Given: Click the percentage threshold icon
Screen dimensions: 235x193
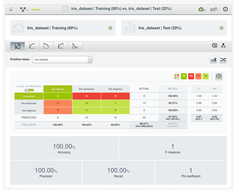Looking at the screenshot, I should coord(214,45).
